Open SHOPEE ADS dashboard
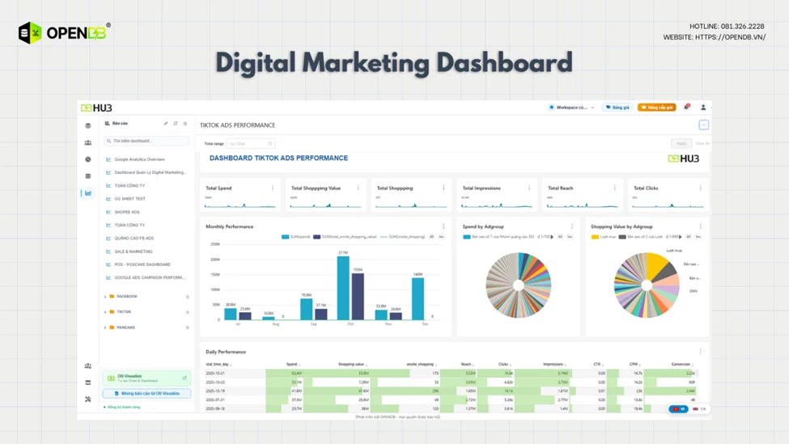The width and height of the screenshot is (789, 444). click(127, 212)
